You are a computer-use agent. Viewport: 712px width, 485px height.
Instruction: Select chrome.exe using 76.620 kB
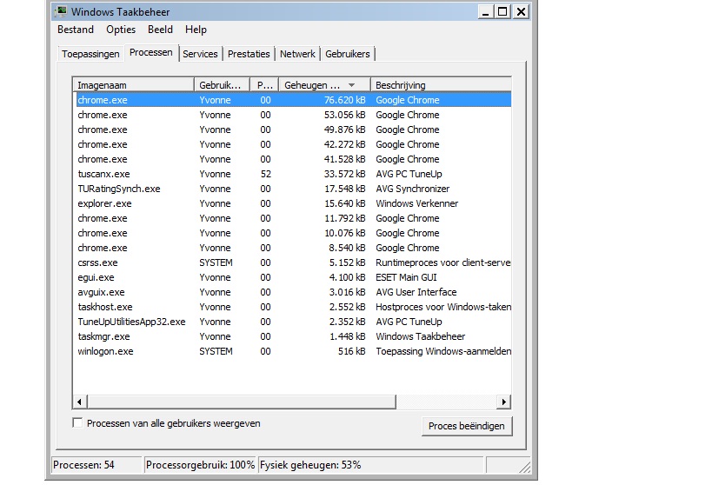tap(293, 100)
